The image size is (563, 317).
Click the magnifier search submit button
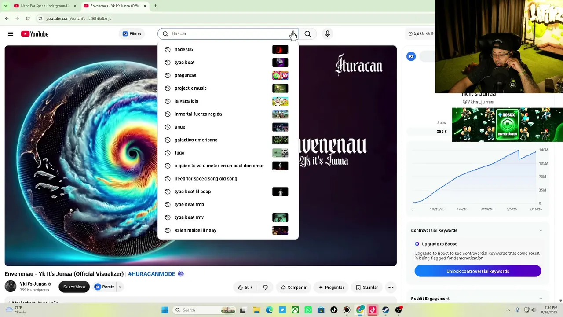coord(307,34)
